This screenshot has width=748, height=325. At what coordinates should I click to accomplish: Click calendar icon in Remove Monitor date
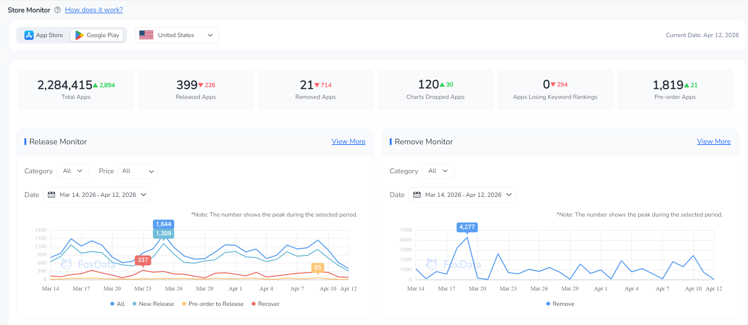point(417,195)
